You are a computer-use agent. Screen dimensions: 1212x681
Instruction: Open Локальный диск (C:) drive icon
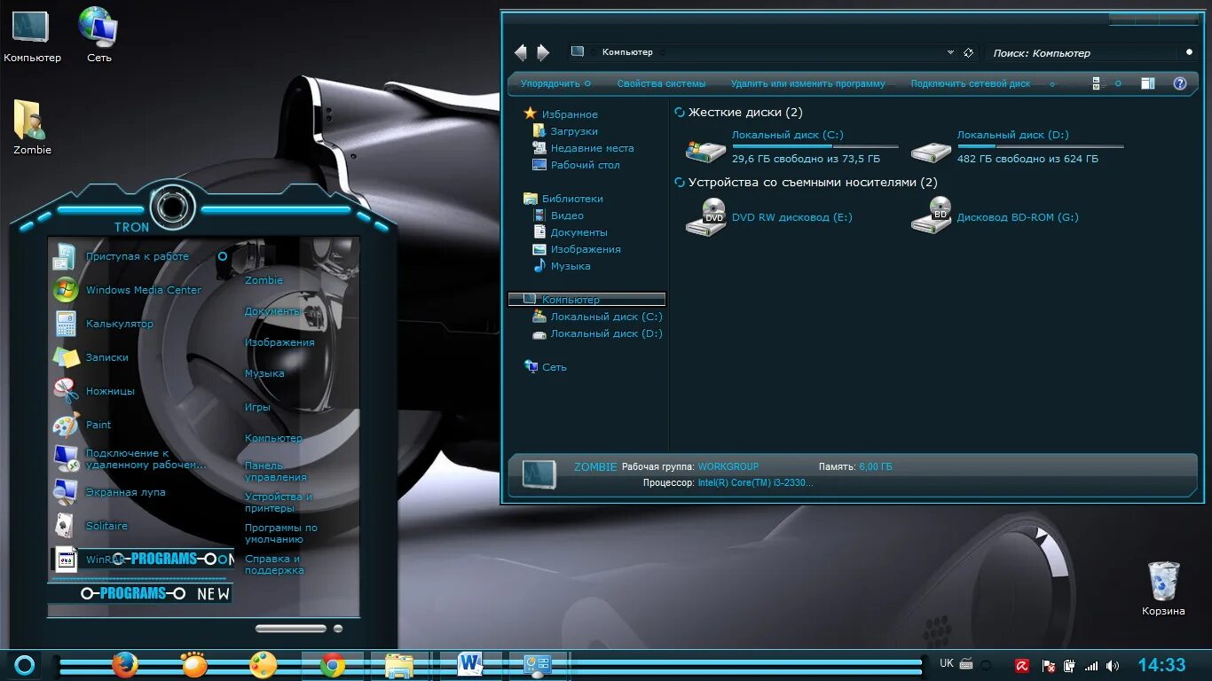tap(705, 150)
